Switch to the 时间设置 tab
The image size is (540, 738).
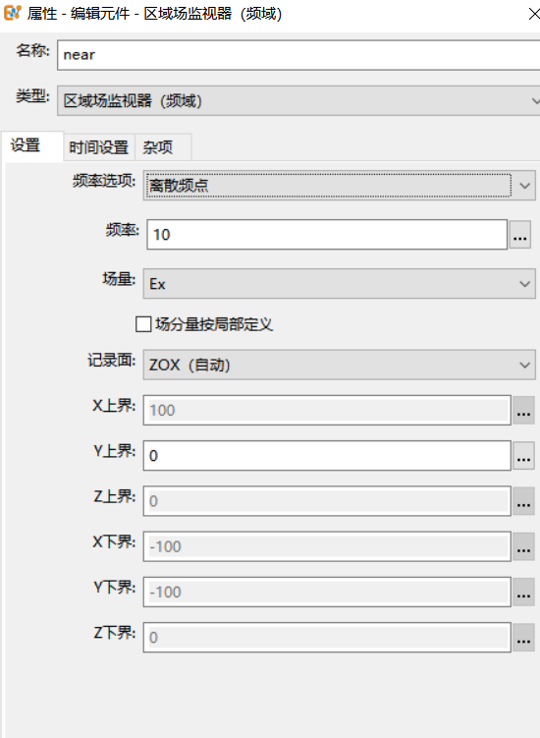[x=99, y=147]
